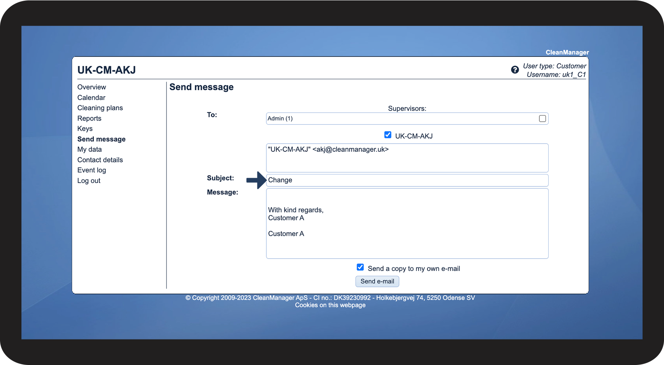Click the help question mark icon

coord(515,70)
